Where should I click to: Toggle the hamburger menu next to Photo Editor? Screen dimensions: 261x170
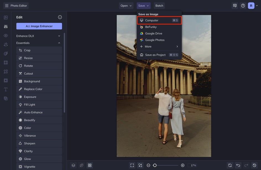pos(7,6)
